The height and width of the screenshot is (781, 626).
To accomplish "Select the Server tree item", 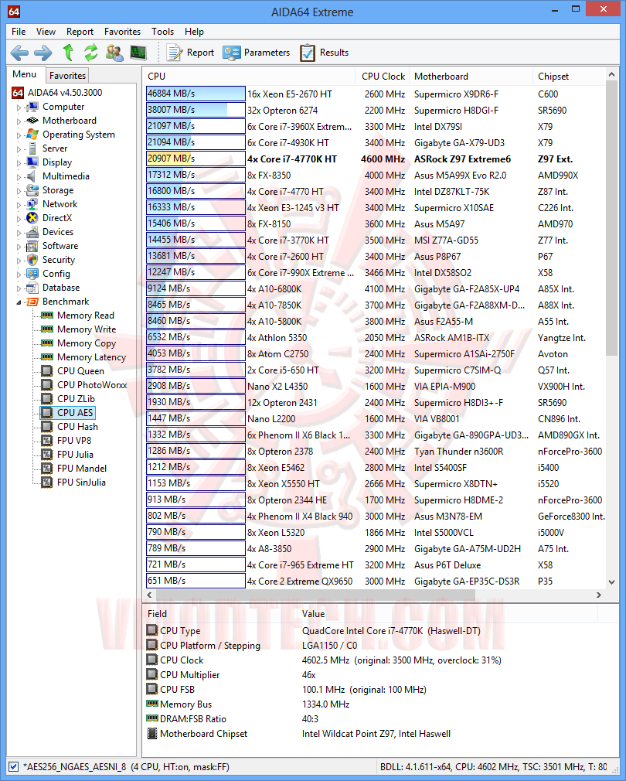I will (x=55, y=148).
